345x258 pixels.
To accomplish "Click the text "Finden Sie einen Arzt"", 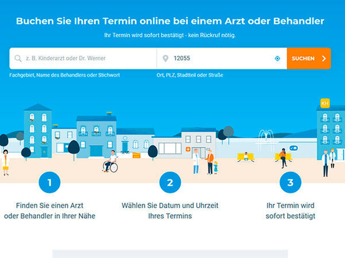I will tap(50, 206).
